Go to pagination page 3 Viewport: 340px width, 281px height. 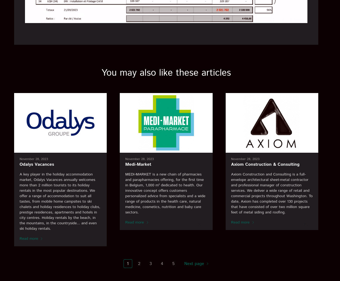pos(151,264)
